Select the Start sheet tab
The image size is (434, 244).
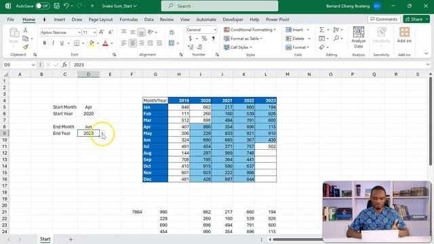[45, 239]
